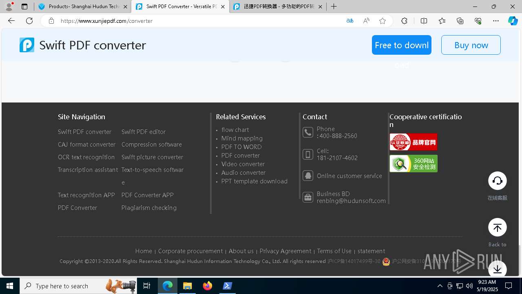Open PDF Converter APP link
The width and height of the screenshot is (522, 294).
click(148, 195)
